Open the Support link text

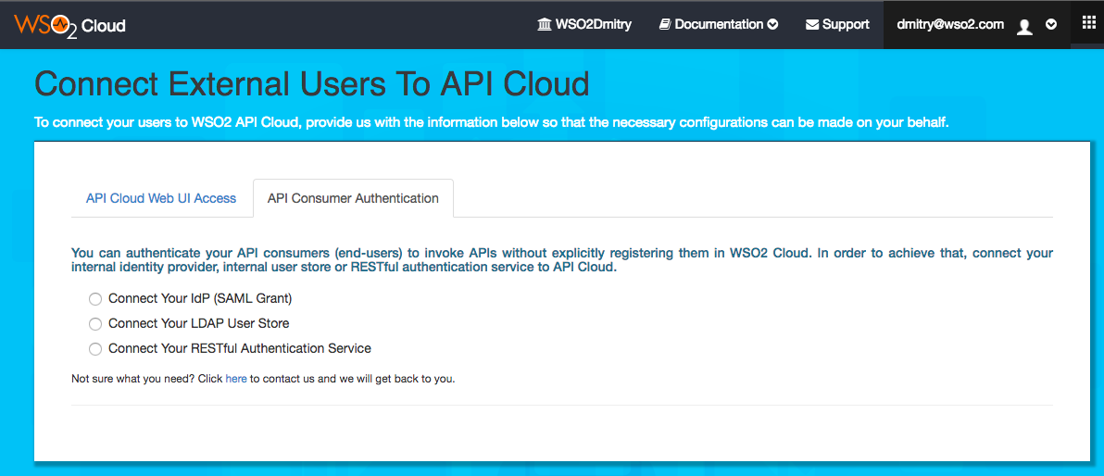846,25
